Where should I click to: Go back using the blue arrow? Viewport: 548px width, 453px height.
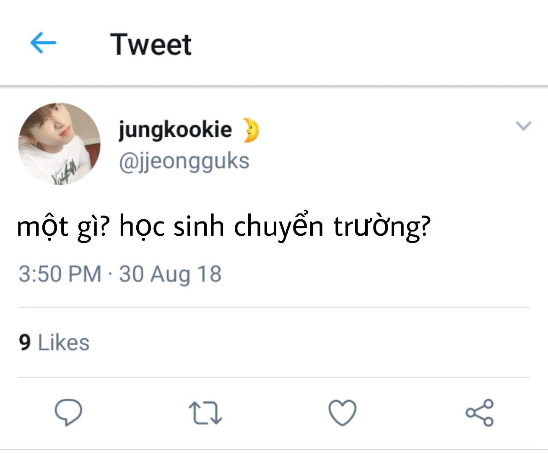click(43, 43)
